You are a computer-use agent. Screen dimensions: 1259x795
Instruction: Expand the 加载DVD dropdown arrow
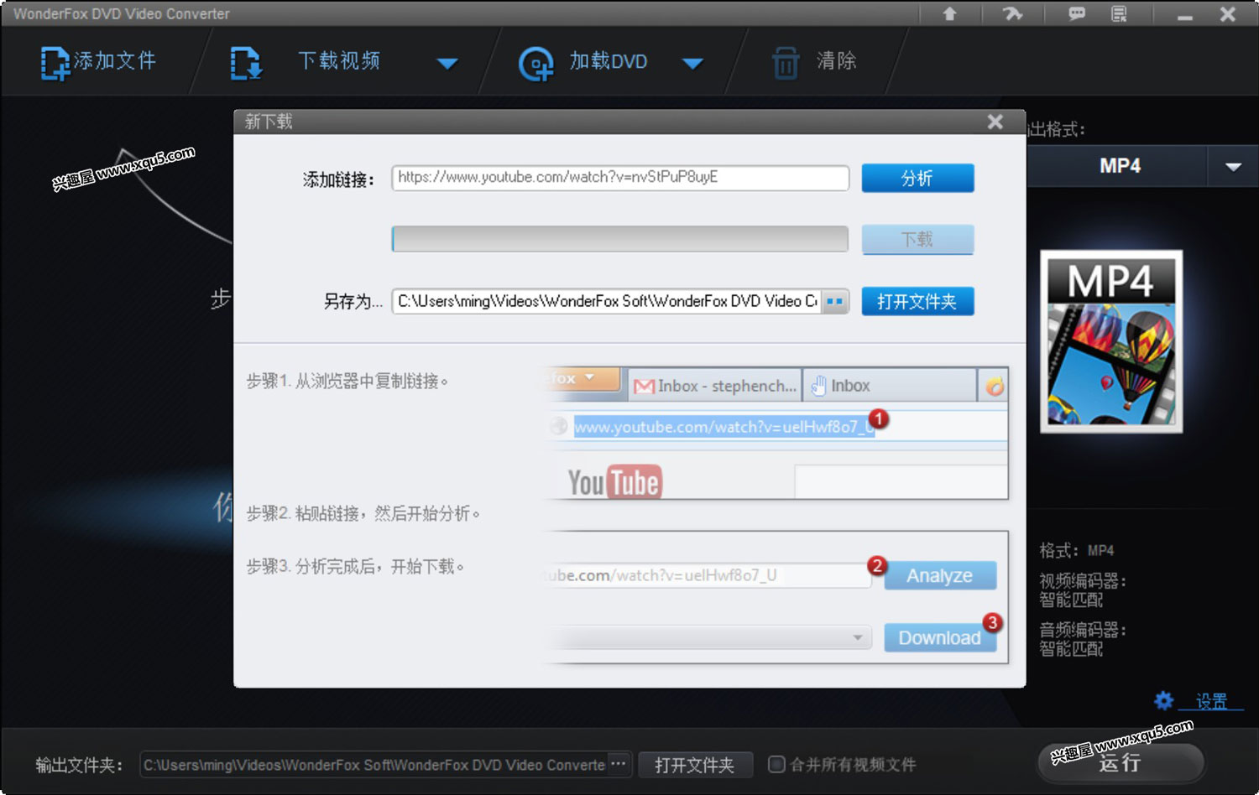coord(692,63)
